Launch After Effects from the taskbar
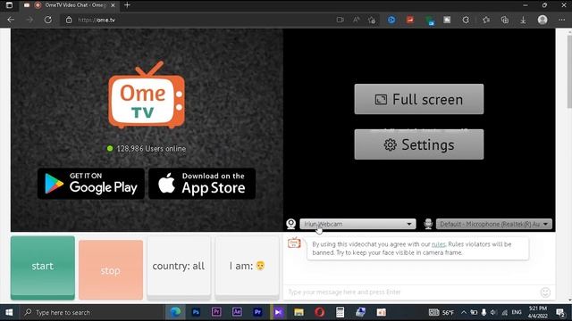The width and height of the screenshot is (572, 321). (x=237, y=312)
